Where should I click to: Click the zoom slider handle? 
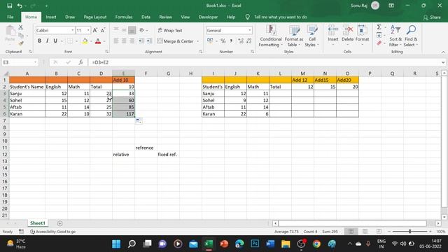(409, 232)
